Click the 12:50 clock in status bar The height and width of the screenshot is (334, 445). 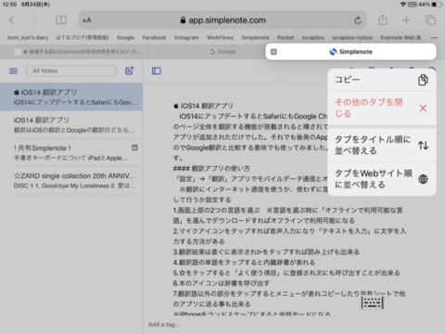[x=9, y=5]
